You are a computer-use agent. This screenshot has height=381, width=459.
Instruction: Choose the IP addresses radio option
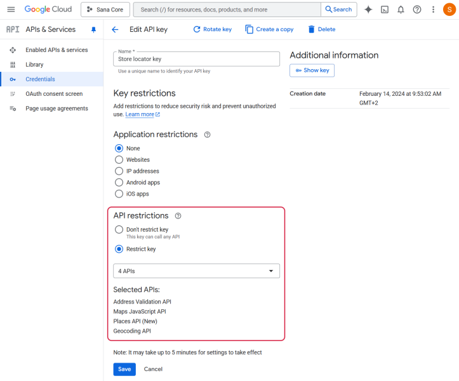(119, 171)
